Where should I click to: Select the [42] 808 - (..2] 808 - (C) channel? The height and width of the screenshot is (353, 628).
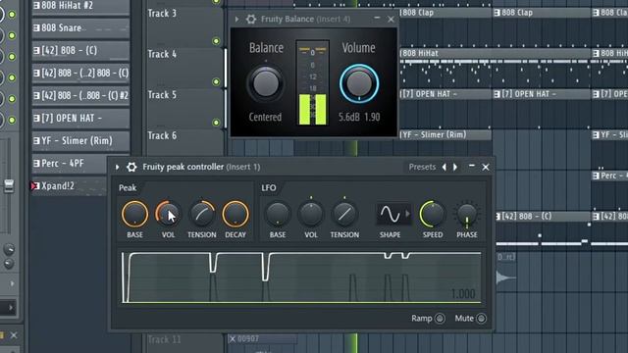[80, 73]
